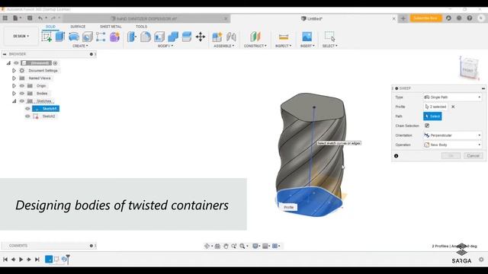
Task: Switch to the Solid tab
Action: pyautogui.click(x=51, y=27)
